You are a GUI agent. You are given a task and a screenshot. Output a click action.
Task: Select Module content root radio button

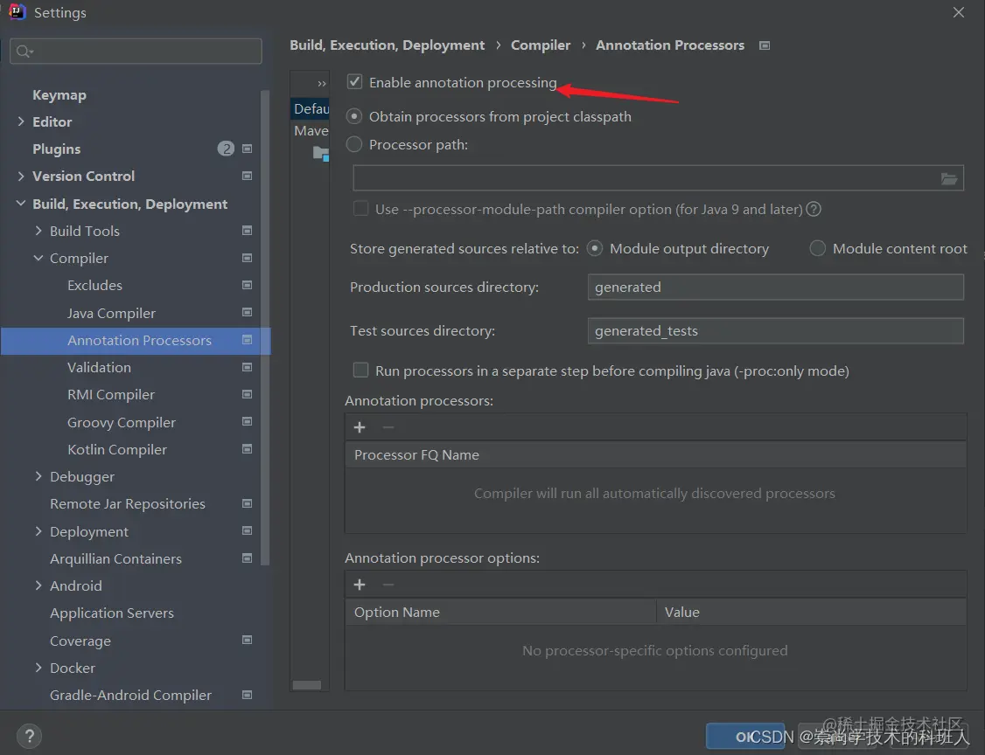(817, 248)
